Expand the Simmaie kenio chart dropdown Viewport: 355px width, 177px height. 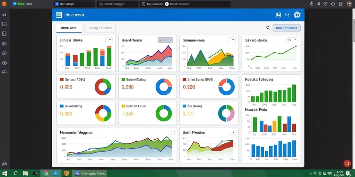[x=232, y=40]
